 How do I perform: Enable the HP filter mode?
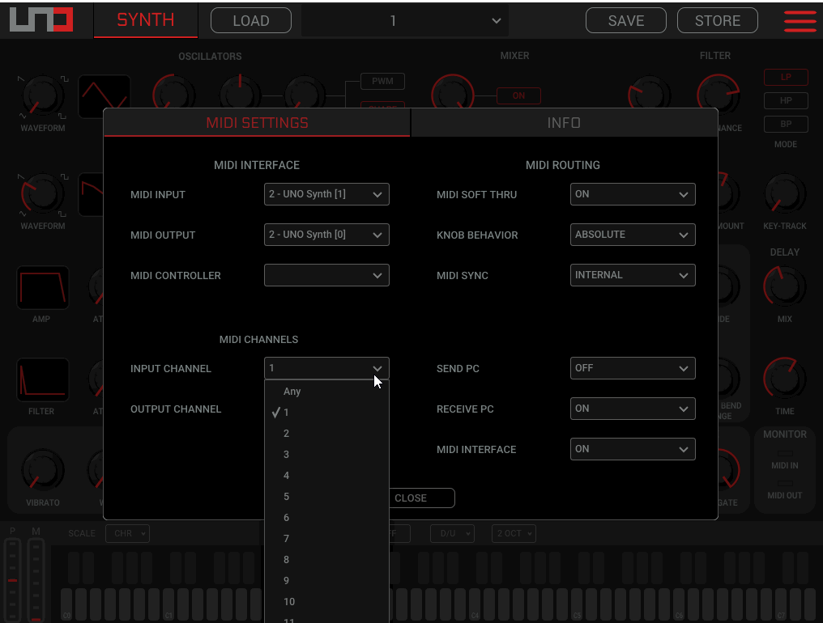(786, 100)
